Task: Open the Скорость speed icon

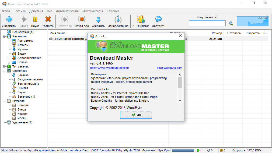Action: click(98, 20)
